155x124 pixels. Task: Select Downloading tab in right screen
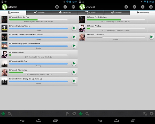click(142, 13)
